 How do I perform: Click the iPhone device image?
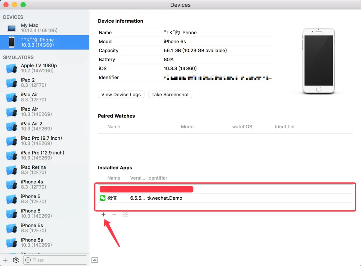coord(318,61)
